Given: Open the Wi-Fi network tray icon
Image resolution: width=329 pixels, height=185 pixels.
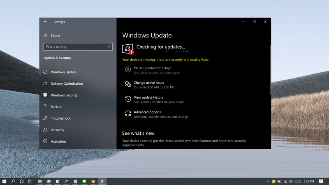Looking at the screenshot, I should (285, 181).
